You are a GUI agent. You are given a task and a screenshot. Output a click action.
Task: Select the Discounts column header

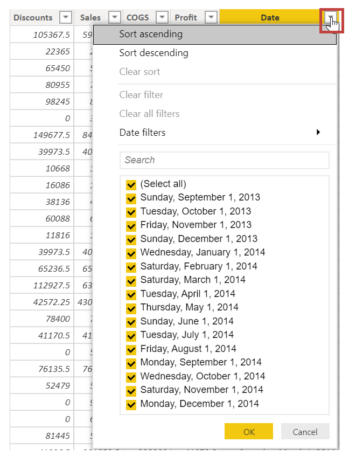[x=33, y=17]
